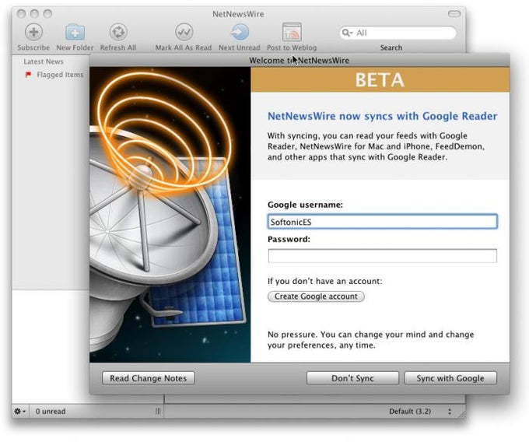Viewport: 529px width, 442px height.
Task: Choose Don't Sync
Action: click(352, 378)
